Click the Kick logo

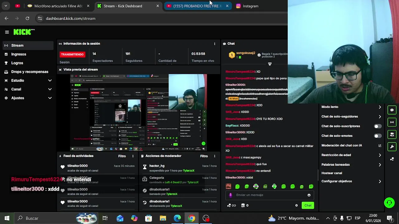(x=24, y=32)
